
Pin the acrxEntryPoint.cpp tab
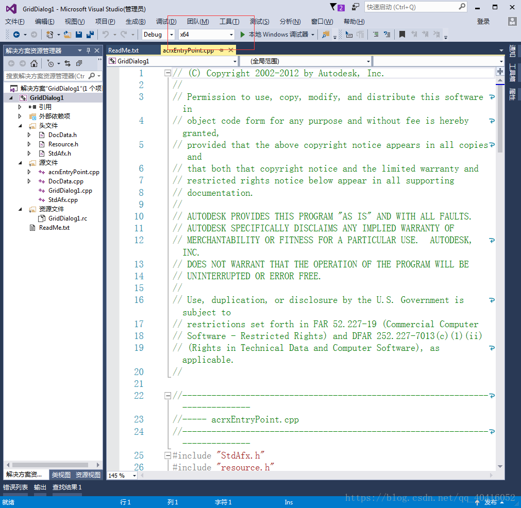coord(222,50)
